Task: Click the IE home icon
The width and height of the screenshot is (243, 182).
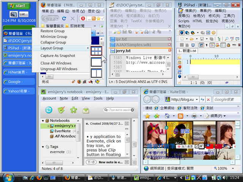Action: tap(167, 116)
